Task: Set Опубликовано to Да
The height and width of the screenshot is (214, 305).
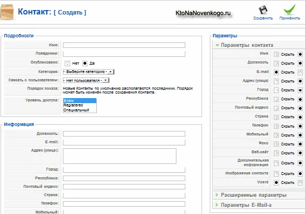Action: coord(85,64)
